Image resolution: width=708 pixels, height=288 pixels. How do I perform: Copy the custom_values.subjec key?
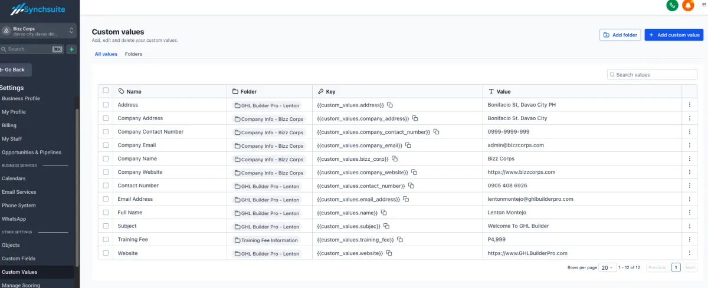pos(386,226)
